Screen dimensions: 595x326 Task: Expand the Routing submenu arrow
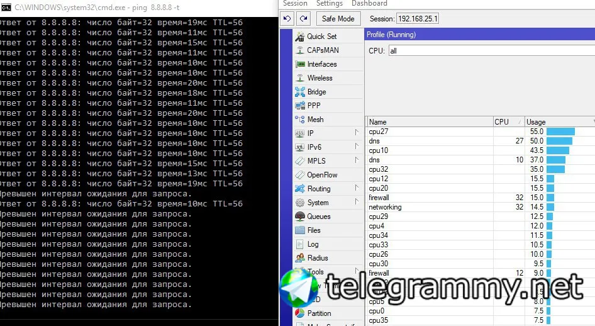tap(357, 188)
